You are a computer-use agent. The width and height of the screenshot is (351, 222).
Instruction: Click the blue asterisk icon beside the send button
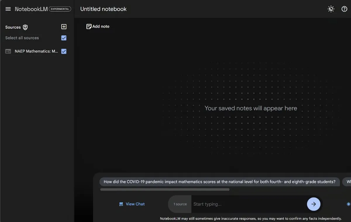point(348,204)
